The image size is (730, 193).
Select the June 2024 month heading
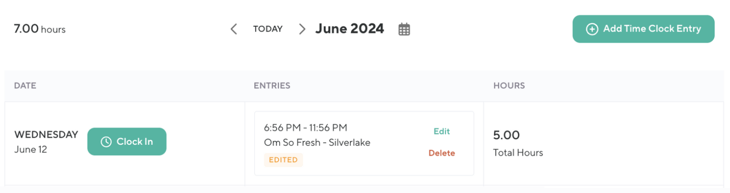(350, 29)
